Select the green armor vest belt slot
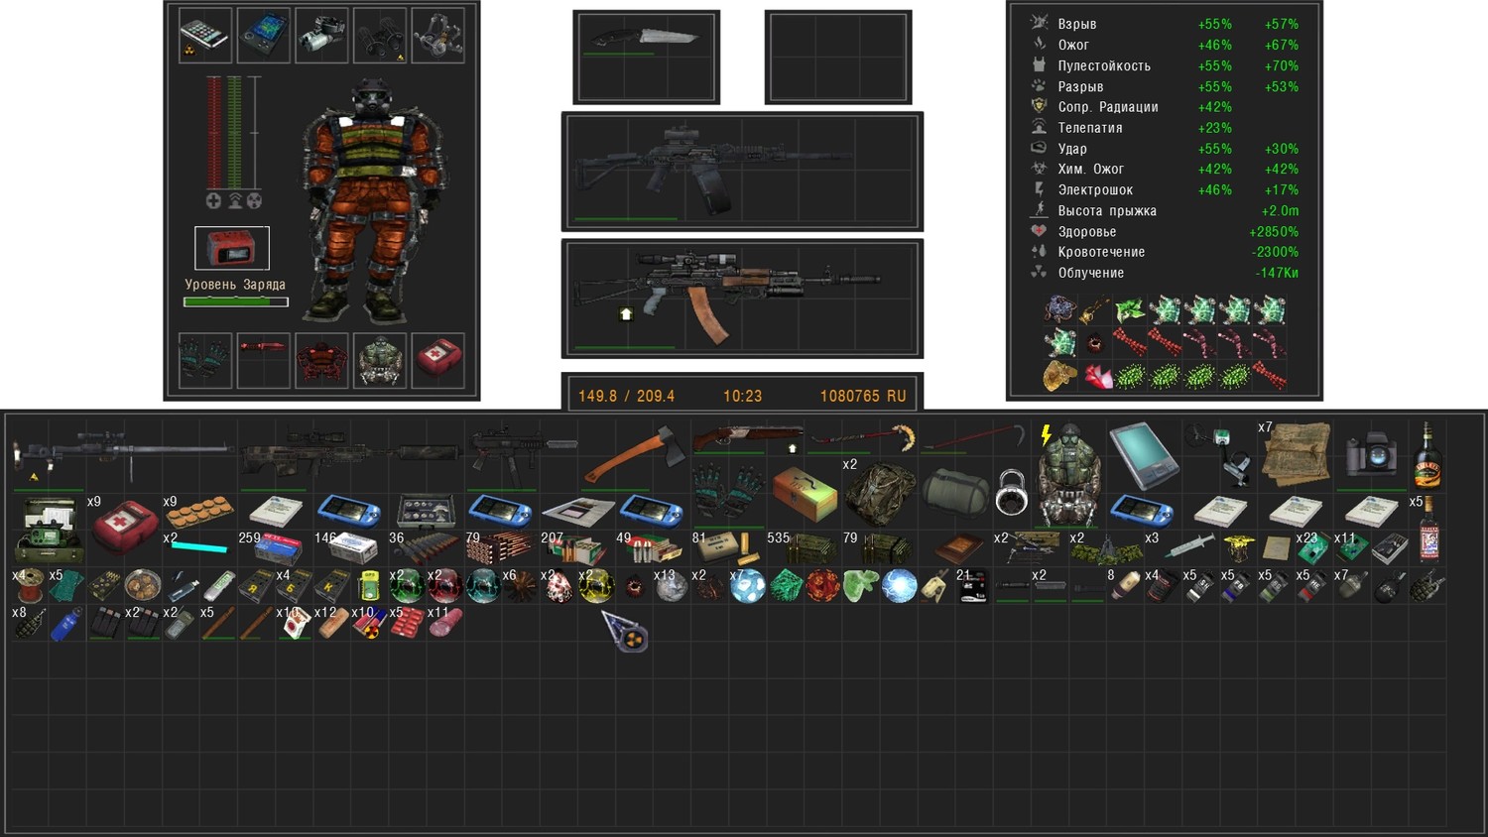 380,360
